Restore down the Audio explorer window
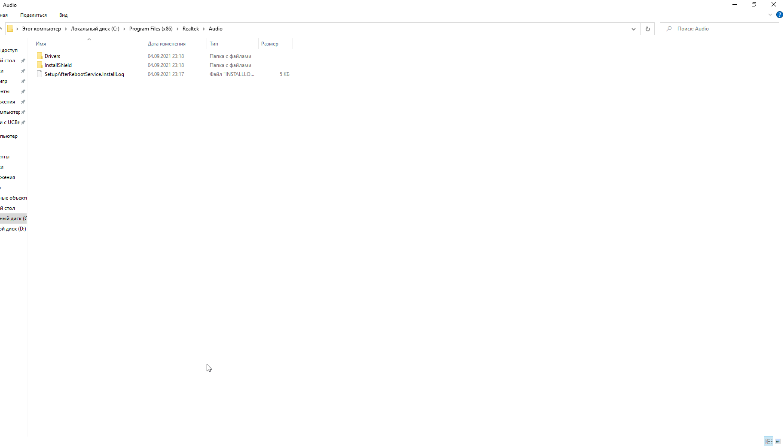 [754, 5]
